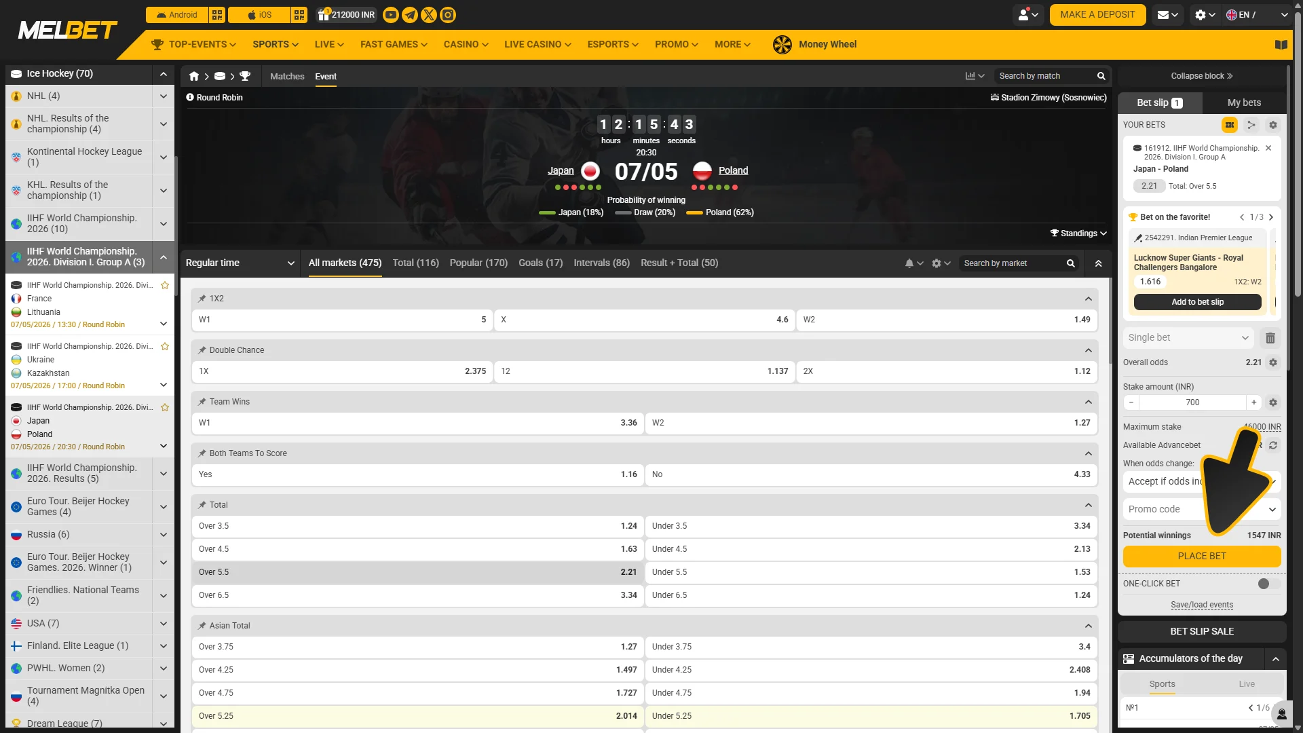Image resolution: width=1303 pixels, height=733 pixels.
Task: Open Android app QR code
Action: click(216, 15)
